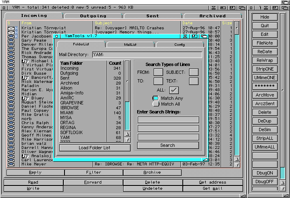The height and width of the screenshot is (198, 290).
Task: Click third search string field
Action: pos(168,137)
